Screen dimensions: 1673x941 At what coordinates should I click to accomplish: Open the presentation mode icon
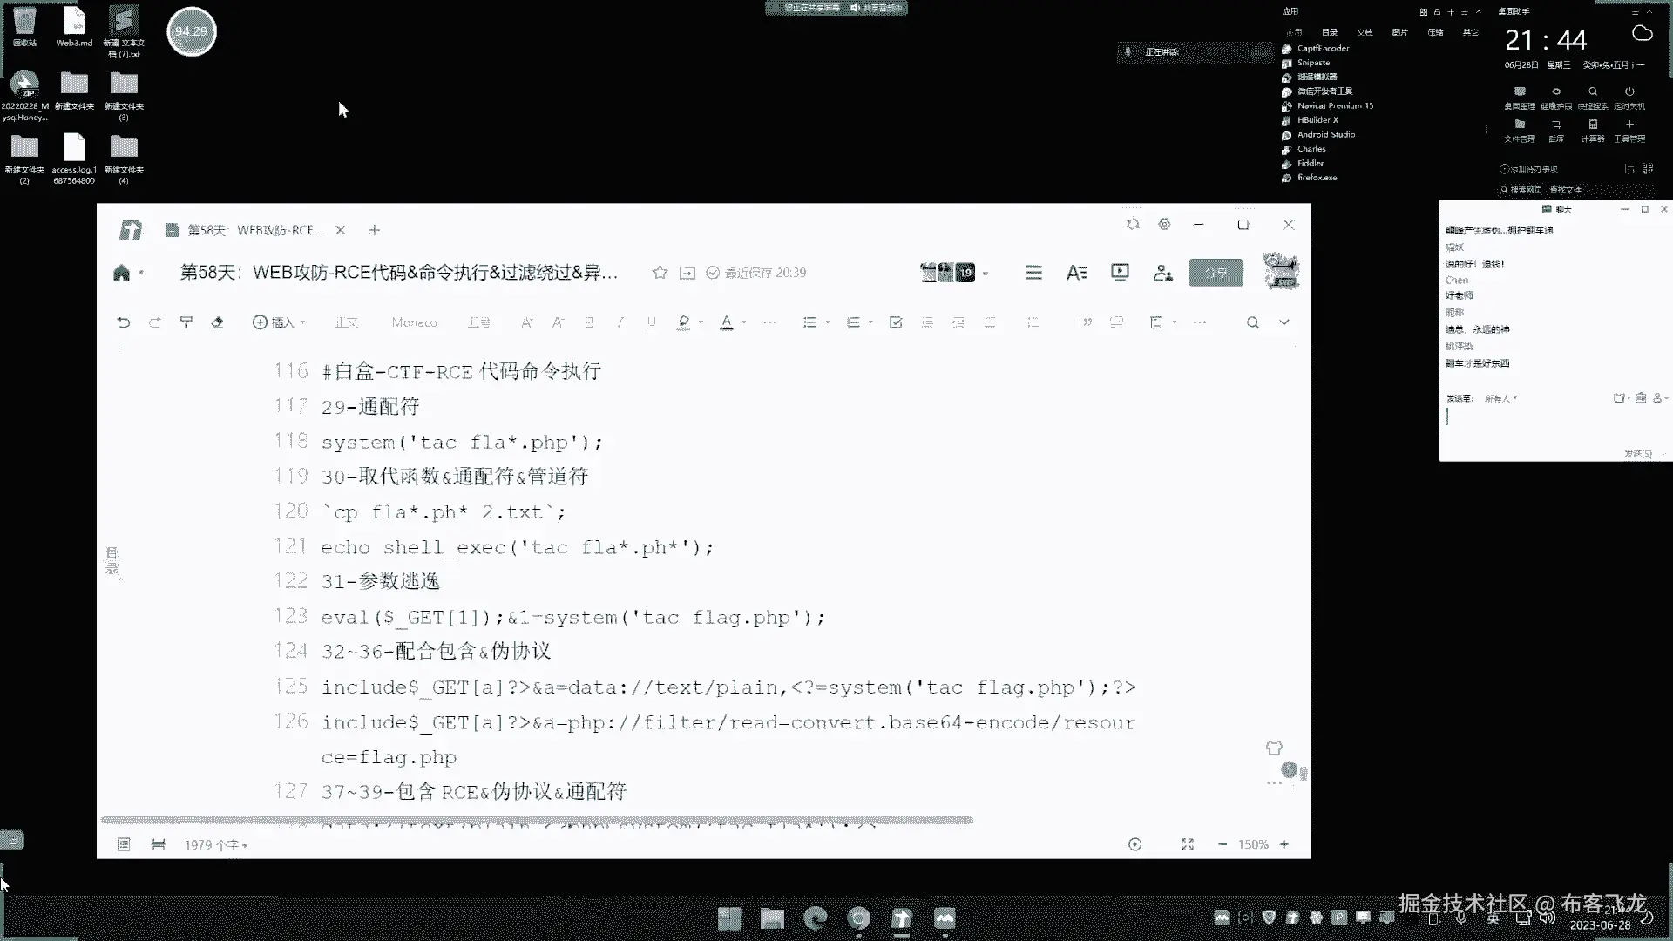click(1120, 273)
